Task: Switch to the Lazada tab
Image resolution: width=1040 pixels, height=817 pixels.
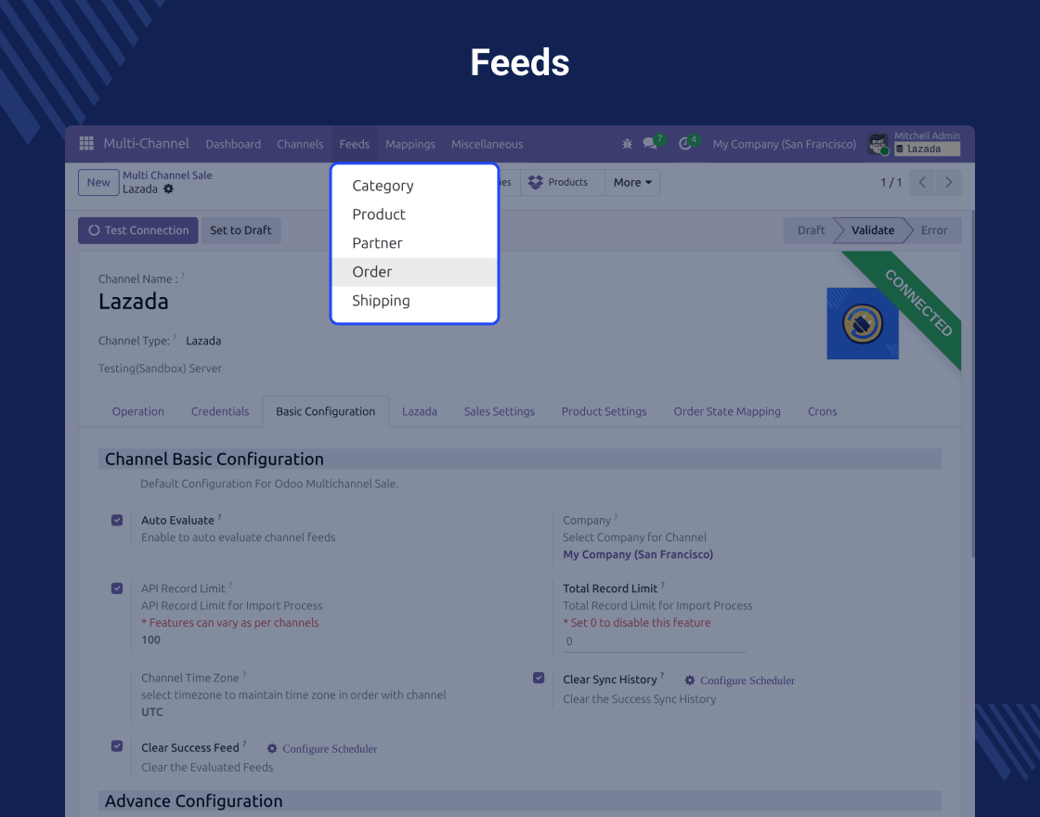Action: coord(419,411)
